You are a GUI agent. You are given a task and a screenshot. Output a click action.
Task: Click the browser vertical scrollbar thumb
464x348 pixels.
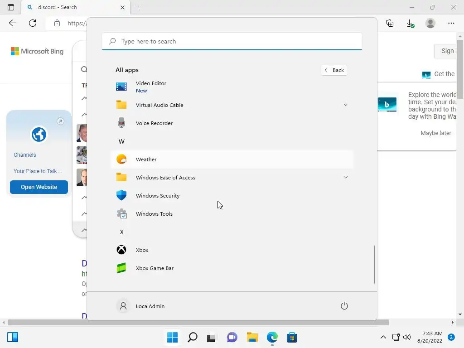(460, 69)
